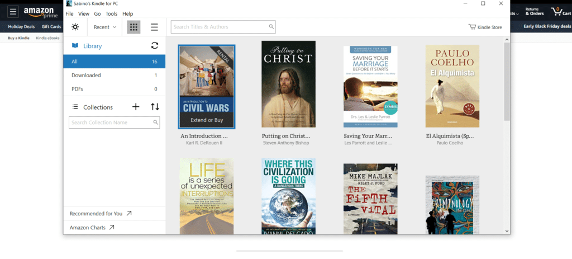Select the Downloaded filter
572x259 pixels.
pyautogui.click(x=114, y=76)
